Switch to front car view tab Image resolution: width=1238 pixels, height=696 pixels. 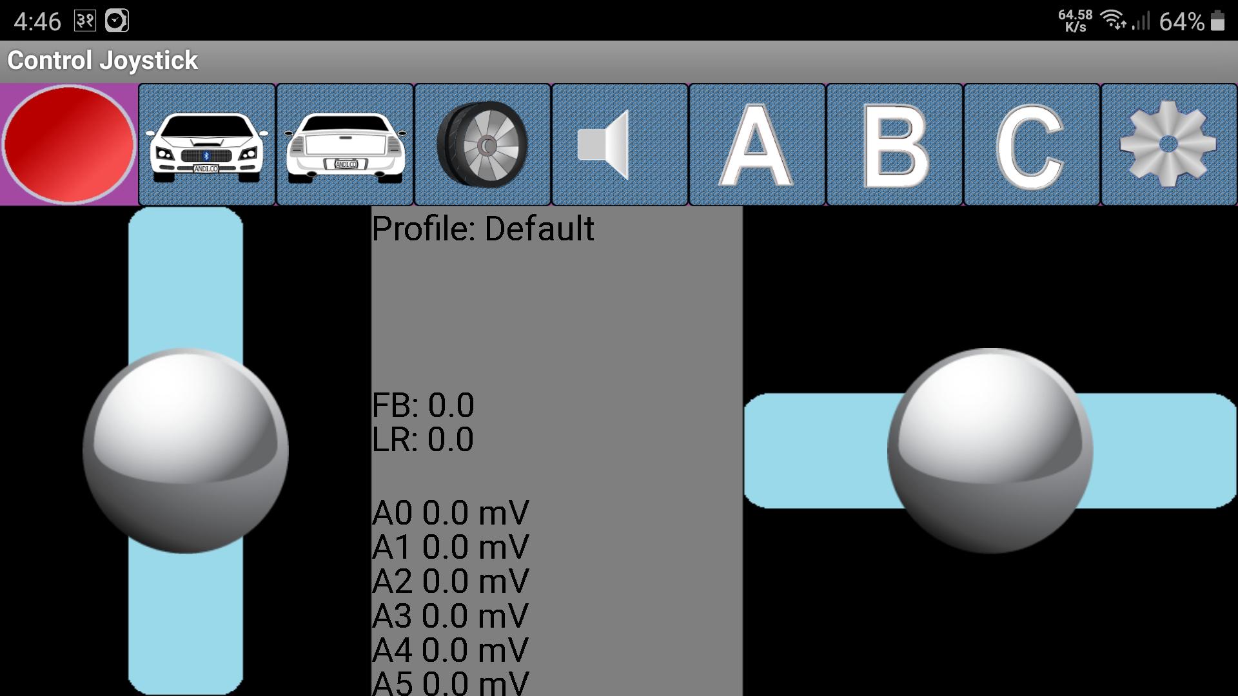click(206, 142)
